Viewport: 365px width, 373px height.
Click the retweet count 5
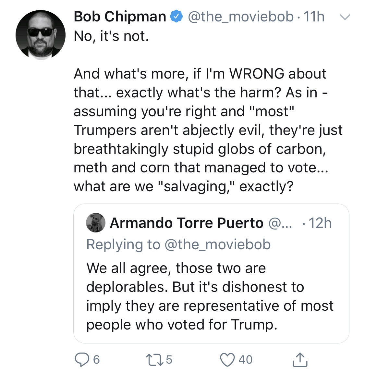point(169,360)
